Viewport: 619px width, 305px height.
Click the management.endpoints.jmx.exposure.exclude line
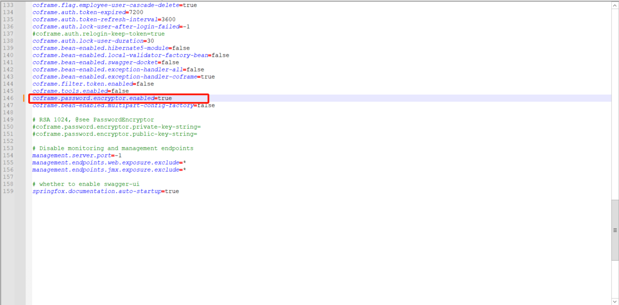point(105,169)
